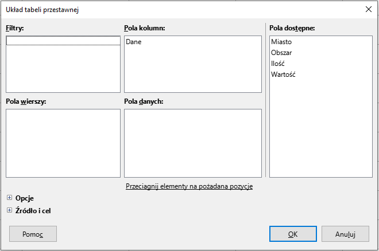Pick the Ilość field

pyautogui.click(x=278, y=64)
